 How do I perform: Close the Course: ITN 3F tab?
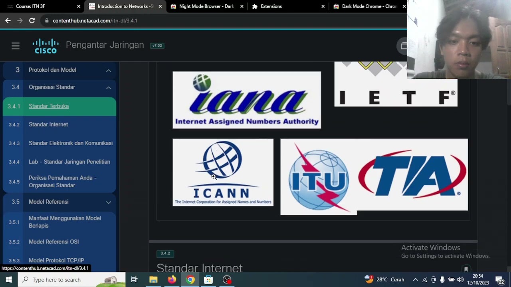pyautogui.click(x=79, y=6)
